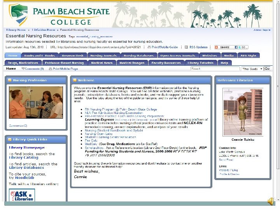Click Comments (0) under the nursing photo
Viewport: 280px width, 210px height.
pyautogui.click(x=18, y=126)
